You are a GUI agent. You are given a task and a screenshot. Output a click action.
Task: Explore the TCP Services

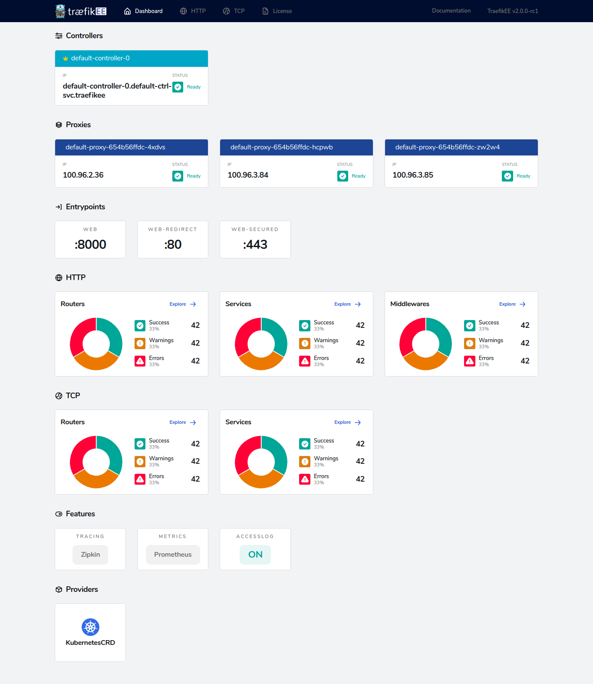tap(347, 422)
